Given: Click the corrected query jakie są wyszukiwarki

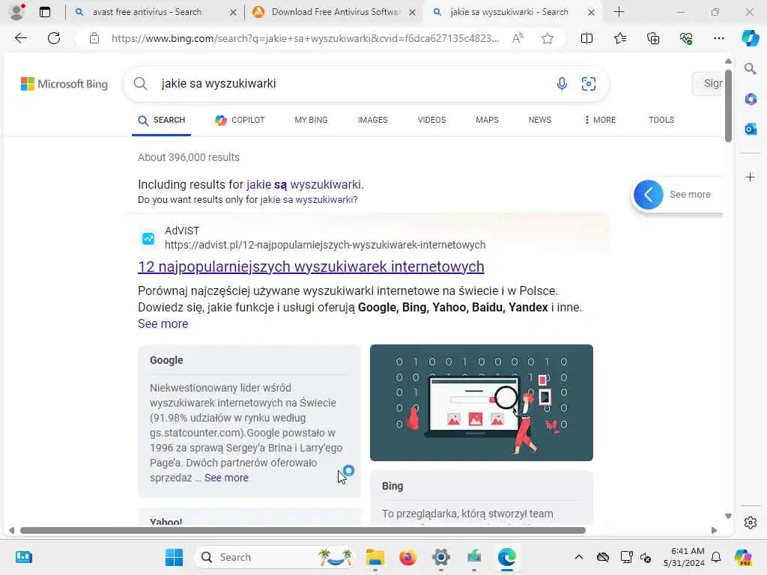Looking at the screenshot, I should point(304,184).
